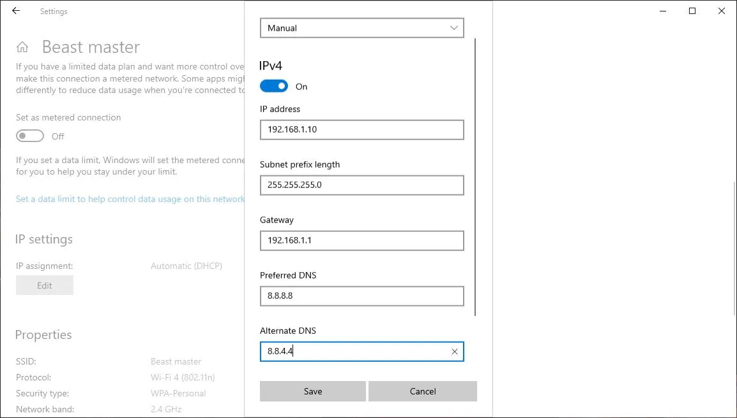Toggle IPv4 off
This screenshot has height=418, width=737.
pyautogui.click(x=273, y=85)
